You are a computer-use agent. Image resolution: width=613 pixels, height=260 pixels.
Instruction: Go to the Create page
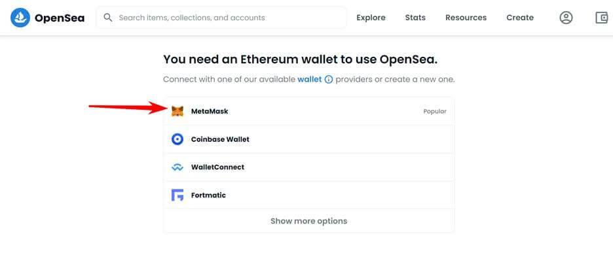(x=520, y=18)
